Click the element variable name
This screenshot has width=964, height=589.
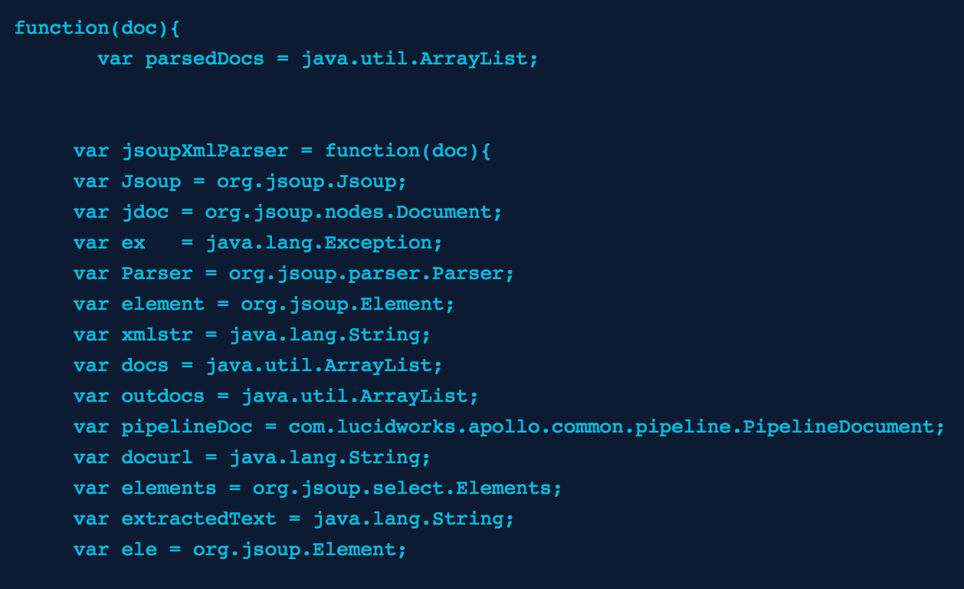163,304
